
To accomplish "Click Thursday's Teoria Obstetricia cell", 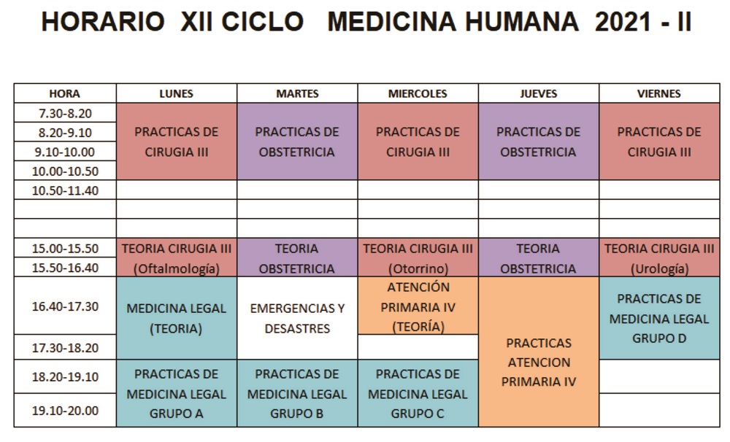I will click(x=539, y=257).
